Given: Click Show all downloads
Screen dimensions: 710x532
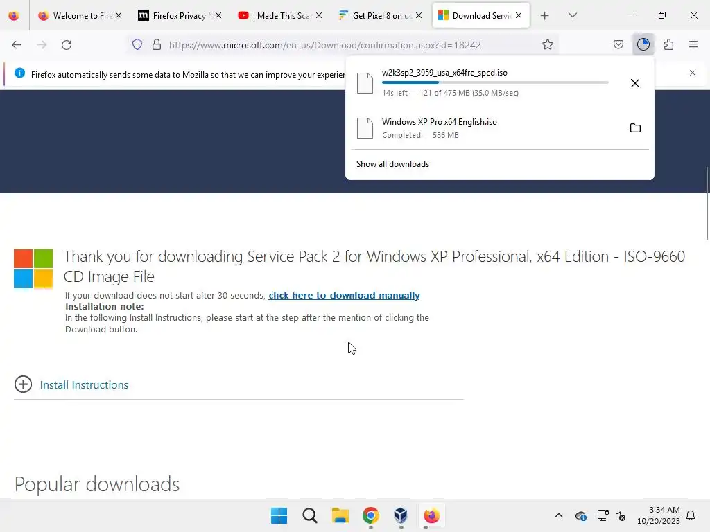Looking at the screenshot, I should (392, 164).
